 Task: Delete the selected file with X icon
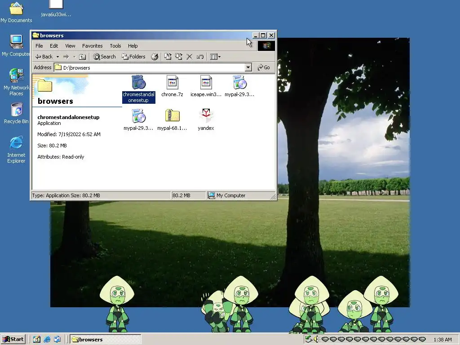click(x=190, y=57)
